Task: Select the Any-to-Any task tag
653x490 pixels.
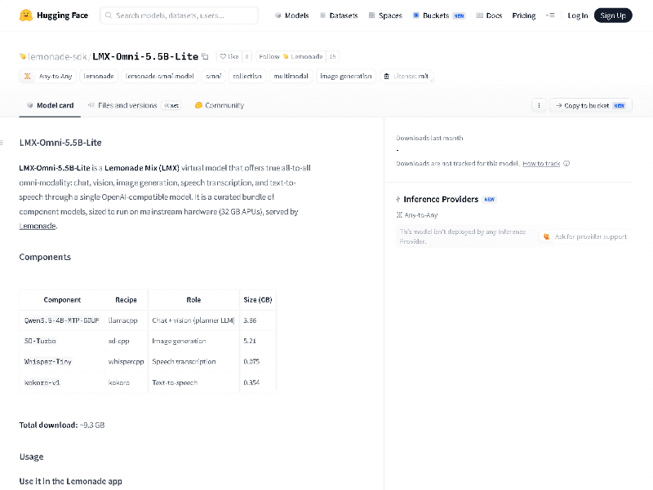Action: (x=48, y=76)
